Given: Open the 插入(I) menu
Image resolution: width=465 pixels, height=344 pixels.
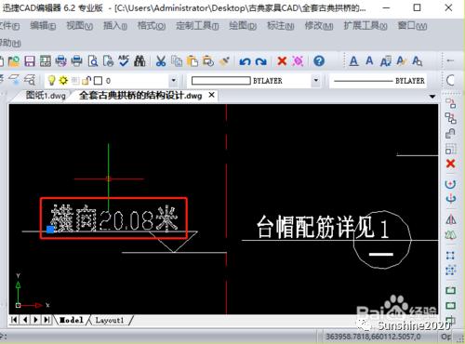Looking at the screenshot, I should point(115,26).
